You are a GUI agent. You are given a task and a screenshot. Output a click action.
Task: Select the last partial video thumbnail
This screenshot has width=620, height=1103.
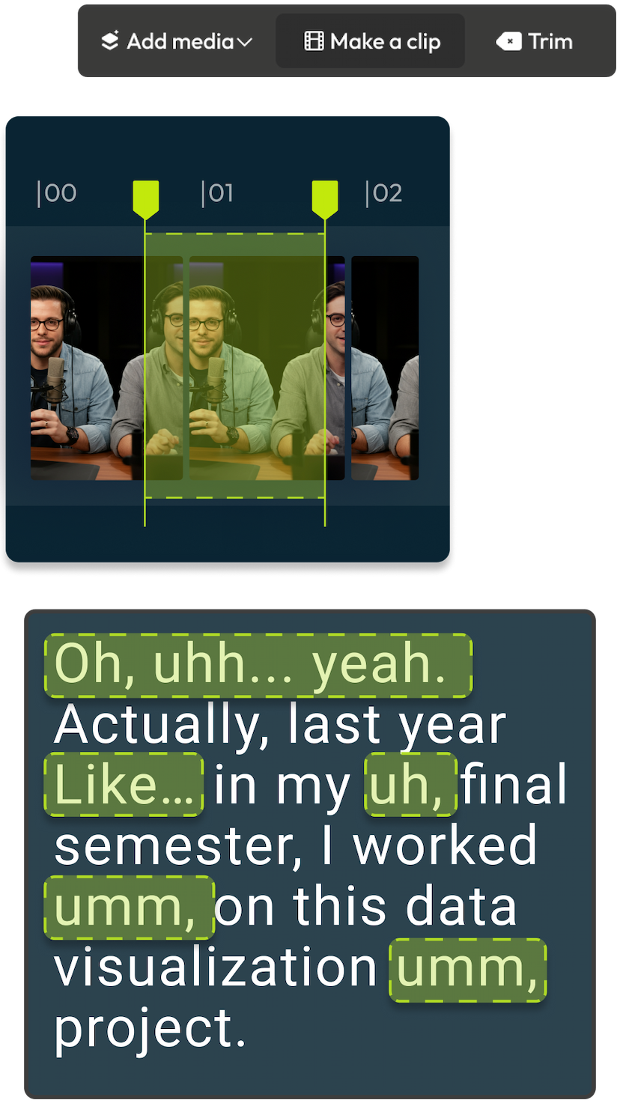point(385,368)
